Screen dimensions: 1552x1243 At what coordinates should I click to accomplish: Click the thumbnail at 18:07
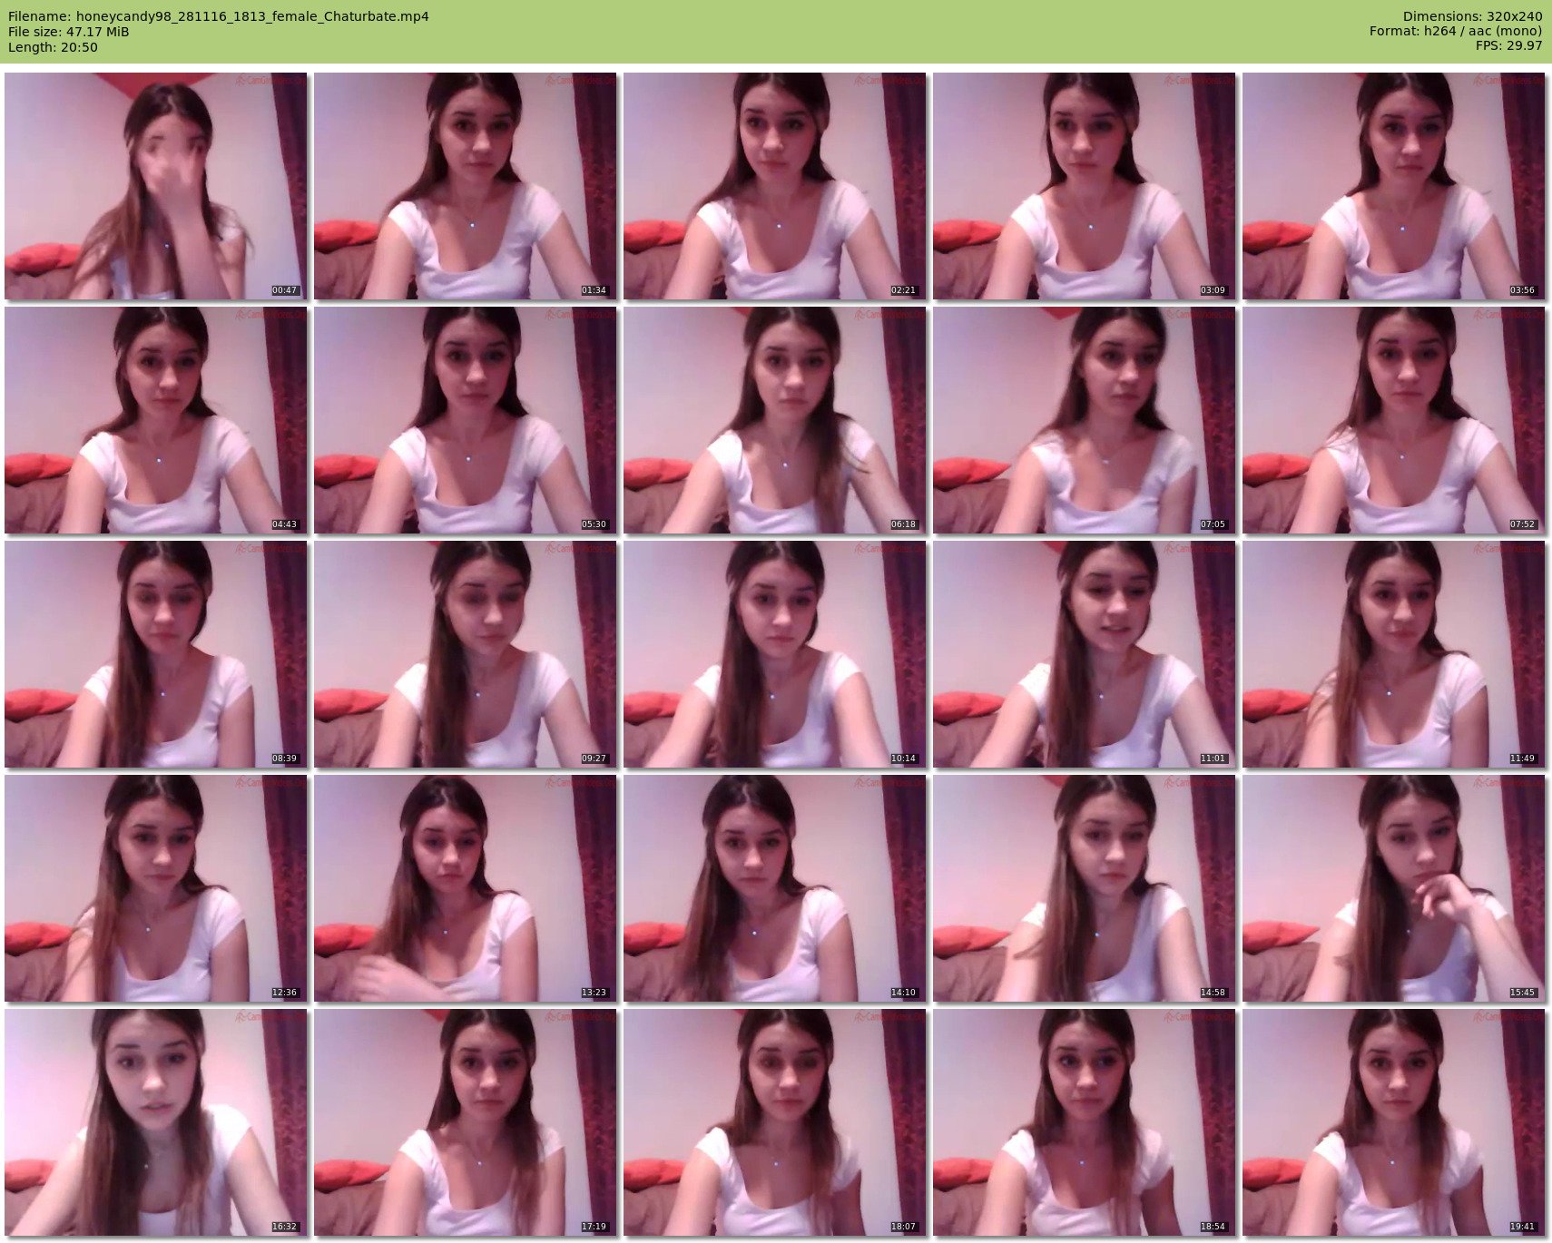point(774,1122)
